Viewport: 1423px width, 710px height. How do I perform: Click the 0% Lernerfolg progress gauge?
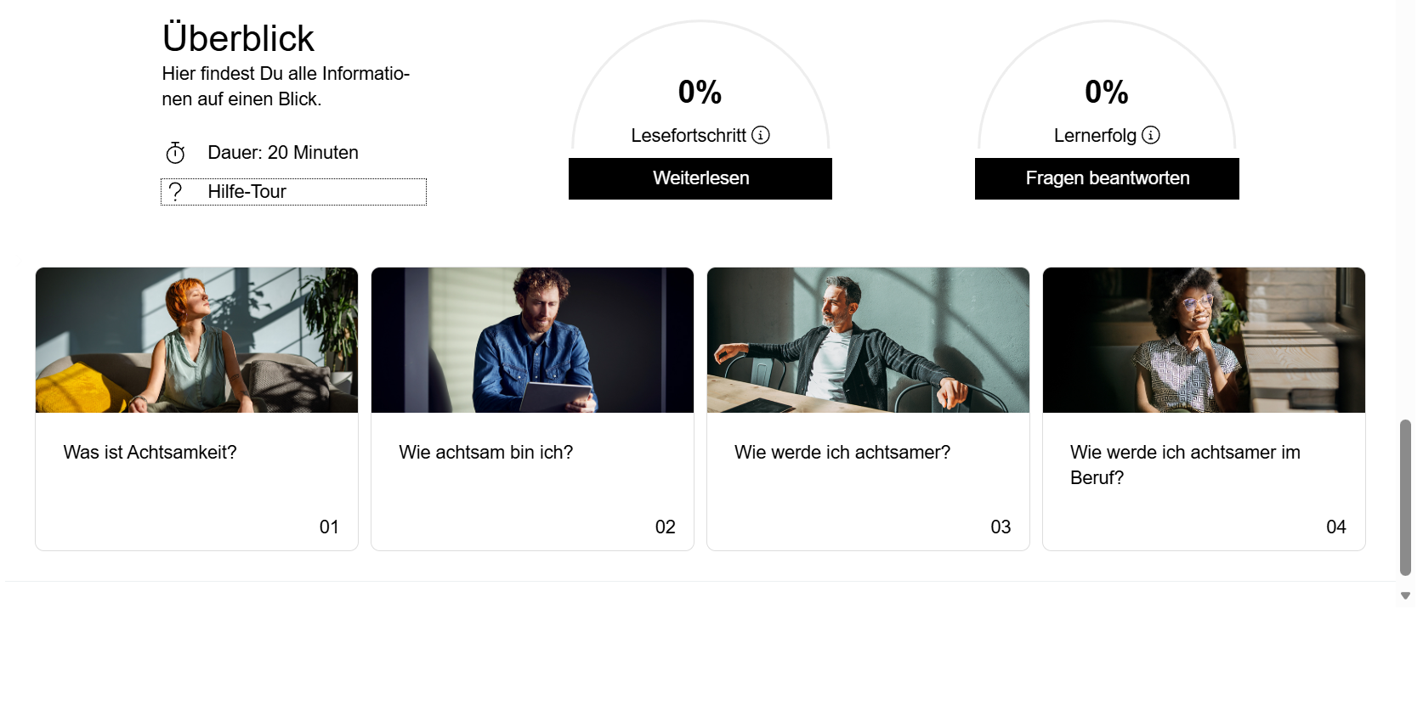[1107, 85]
